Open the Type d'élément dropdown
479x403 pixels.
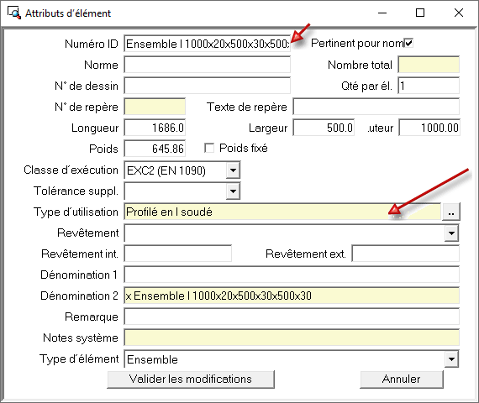451,359
